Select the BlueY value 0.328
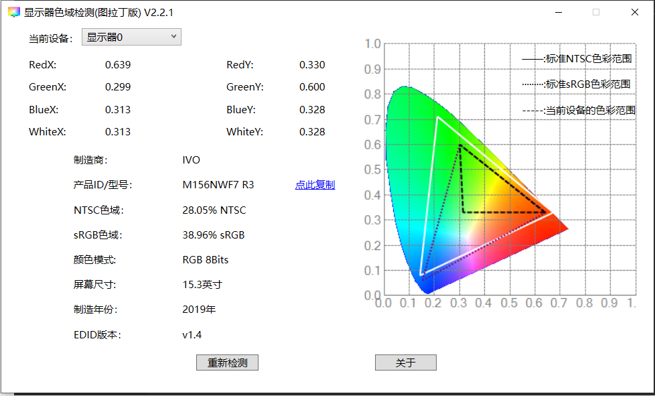This screenshot has height=396, width=655. pyautogui.click(x=312, y=109)
